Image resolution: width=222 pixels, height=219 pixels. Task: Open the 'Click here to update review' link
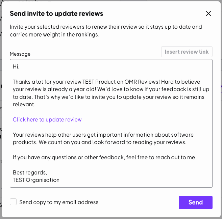coord(47,119)
